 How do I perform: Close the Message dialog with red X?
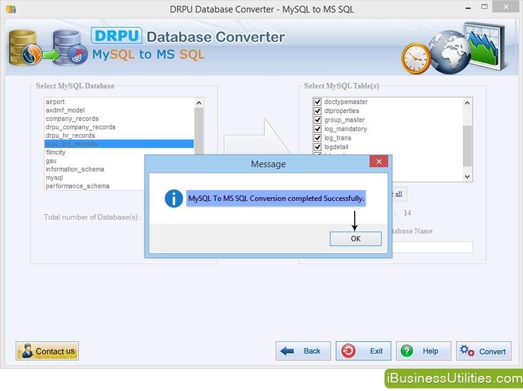(379, 162)
